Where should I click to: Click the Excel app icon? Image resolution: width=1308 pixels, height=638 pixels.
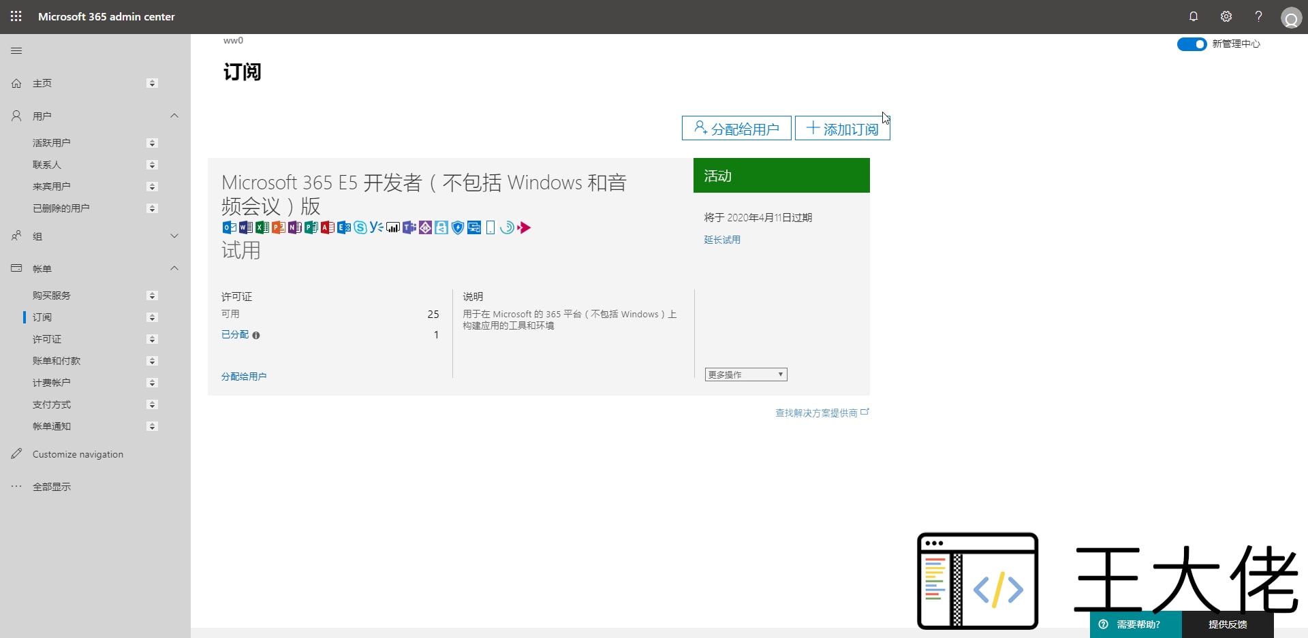point(262,227)
